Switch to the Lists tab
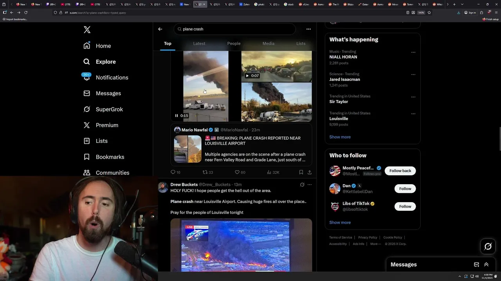 point(301,43)
